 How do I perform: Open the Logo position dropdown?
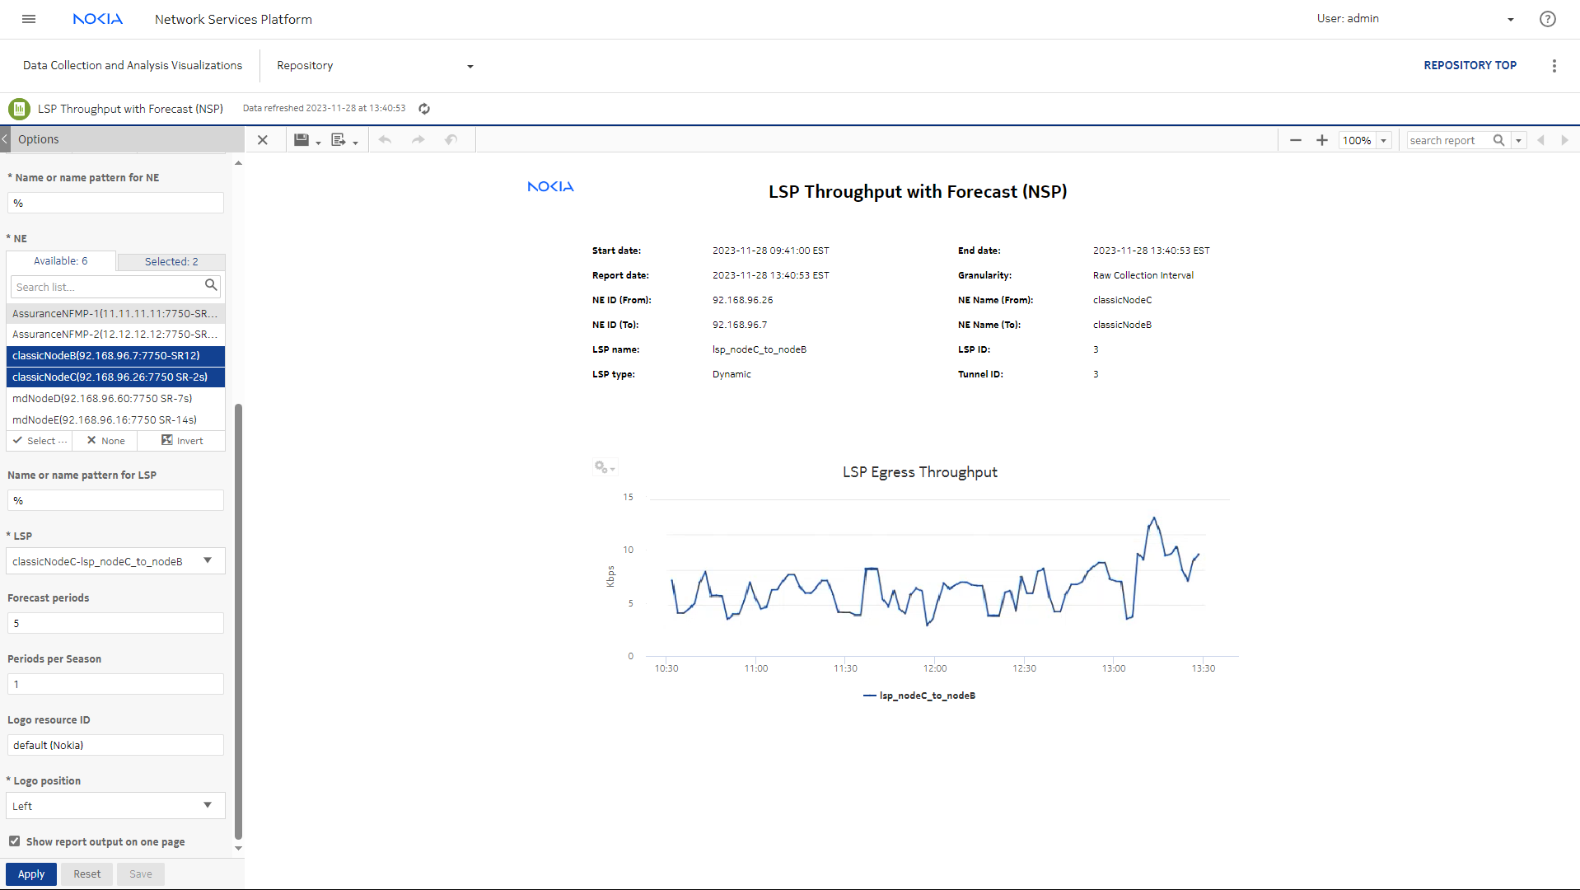click(x=208, y=806)
